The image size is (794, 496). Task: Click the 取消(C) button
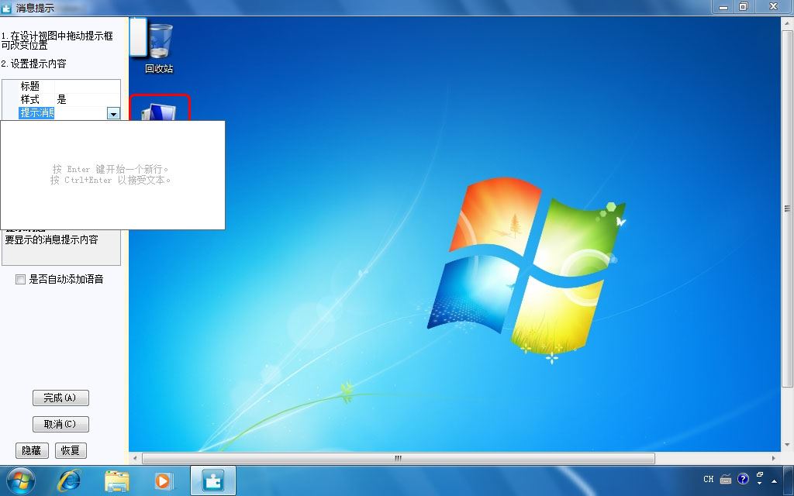coord(60,424)
